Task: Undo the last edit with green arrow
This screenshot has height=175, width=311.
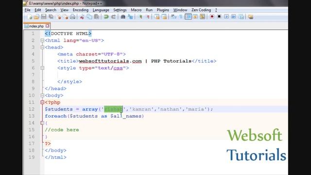Action: point(106,17)
